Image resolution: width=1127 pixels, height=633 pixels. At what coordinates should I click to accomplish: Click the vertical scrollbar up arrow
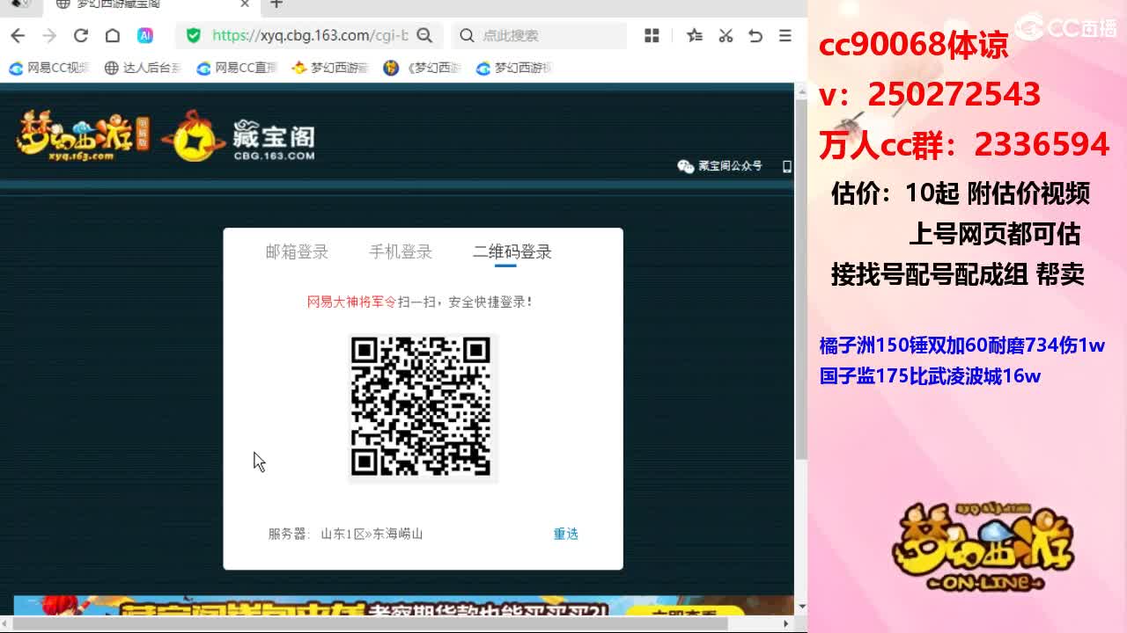pos(800,90)
